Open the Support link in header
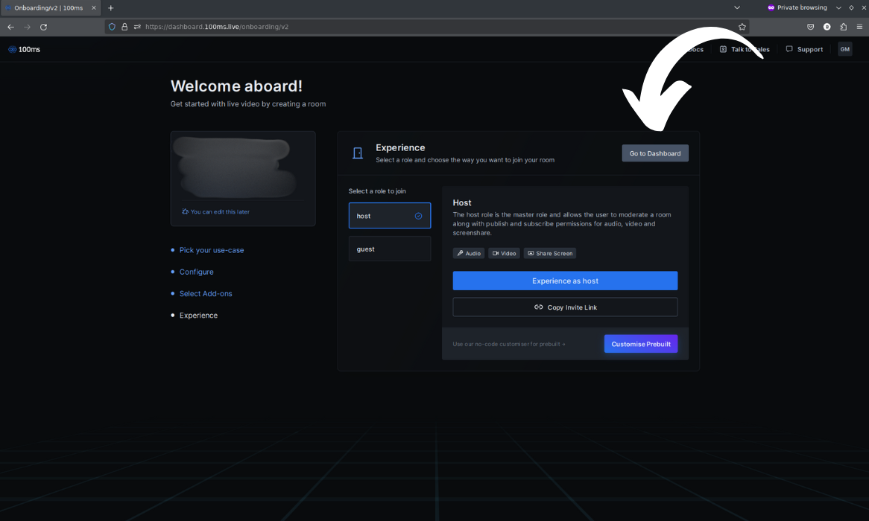The height and width of the screenshot is (521, 869). point(804,49)
